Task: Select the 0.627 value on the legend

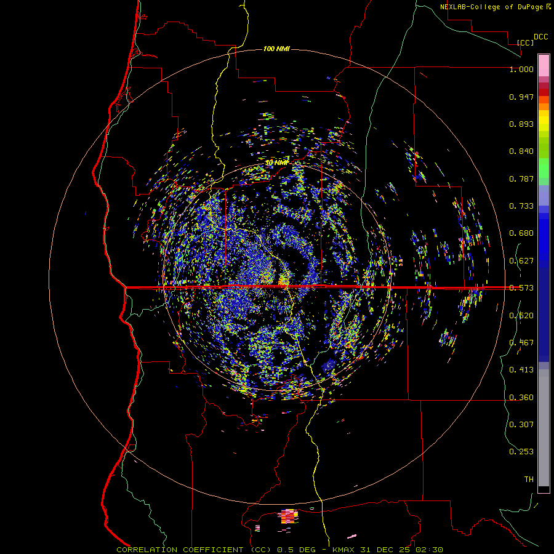Action: [x=521, y=261]
